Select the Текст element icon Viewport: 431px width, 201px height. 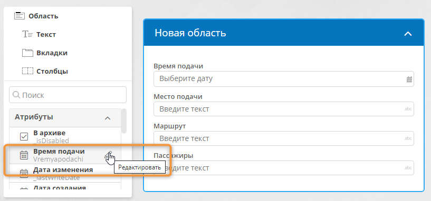(x=27, y=34)
